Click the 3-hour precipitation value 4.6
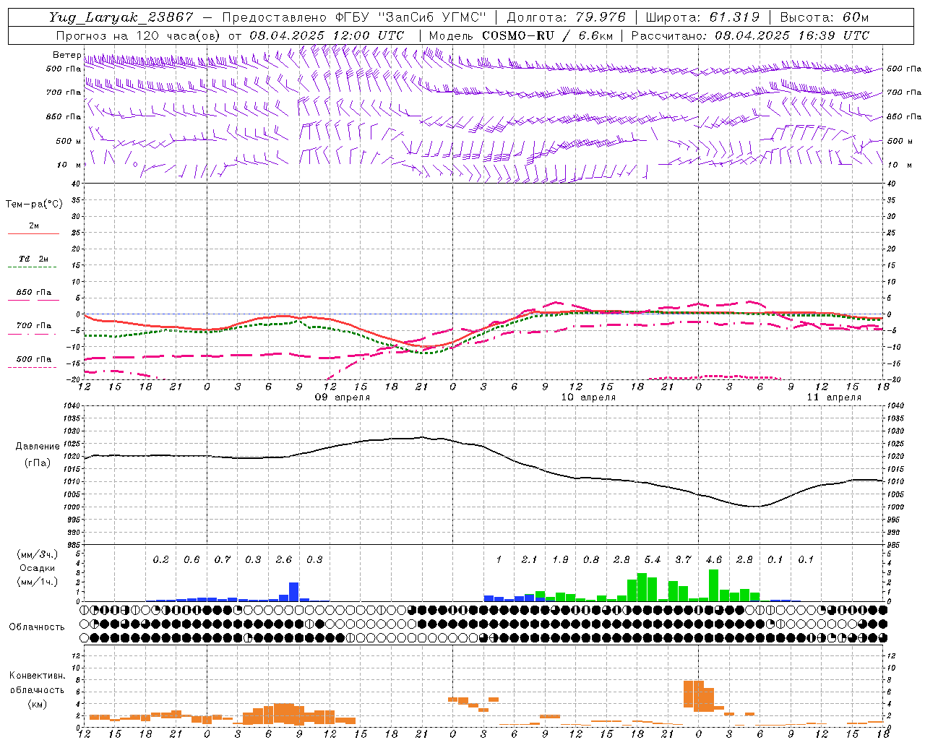 713,560
